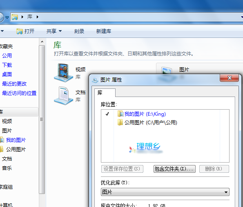Open the navigation history dropdown arrow
This screenshot has width=243, height=207.
pyautogui.click(x=7, y=17)
